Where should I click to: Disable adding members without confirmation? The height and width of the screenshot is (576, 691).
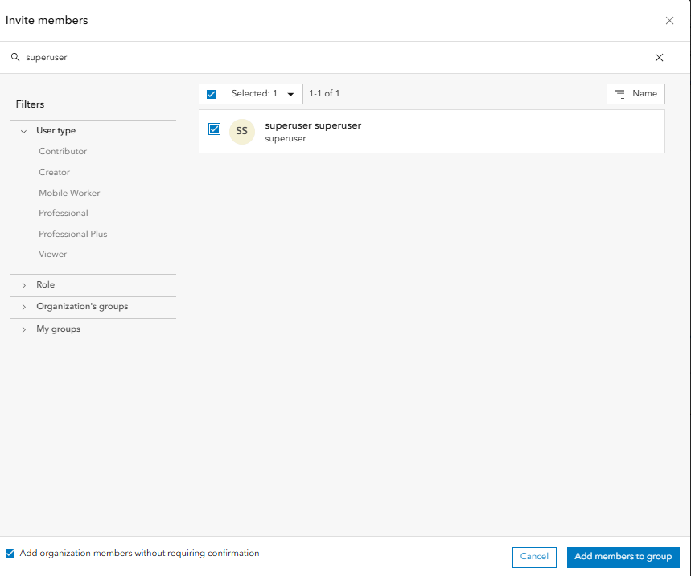pos(10,554)
